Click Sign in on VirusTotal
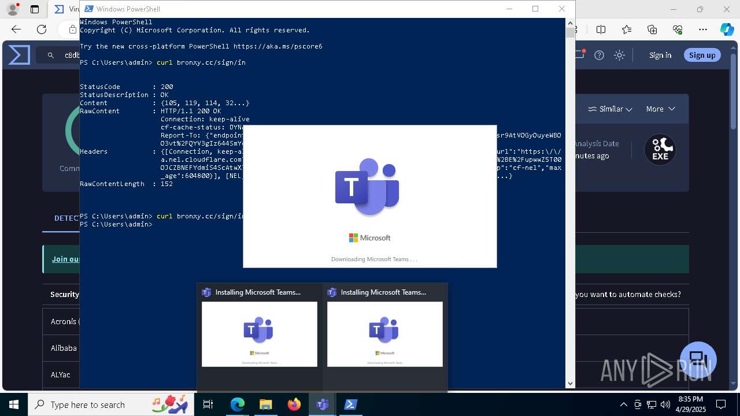 pyautogui.click(x=660, y=55)
